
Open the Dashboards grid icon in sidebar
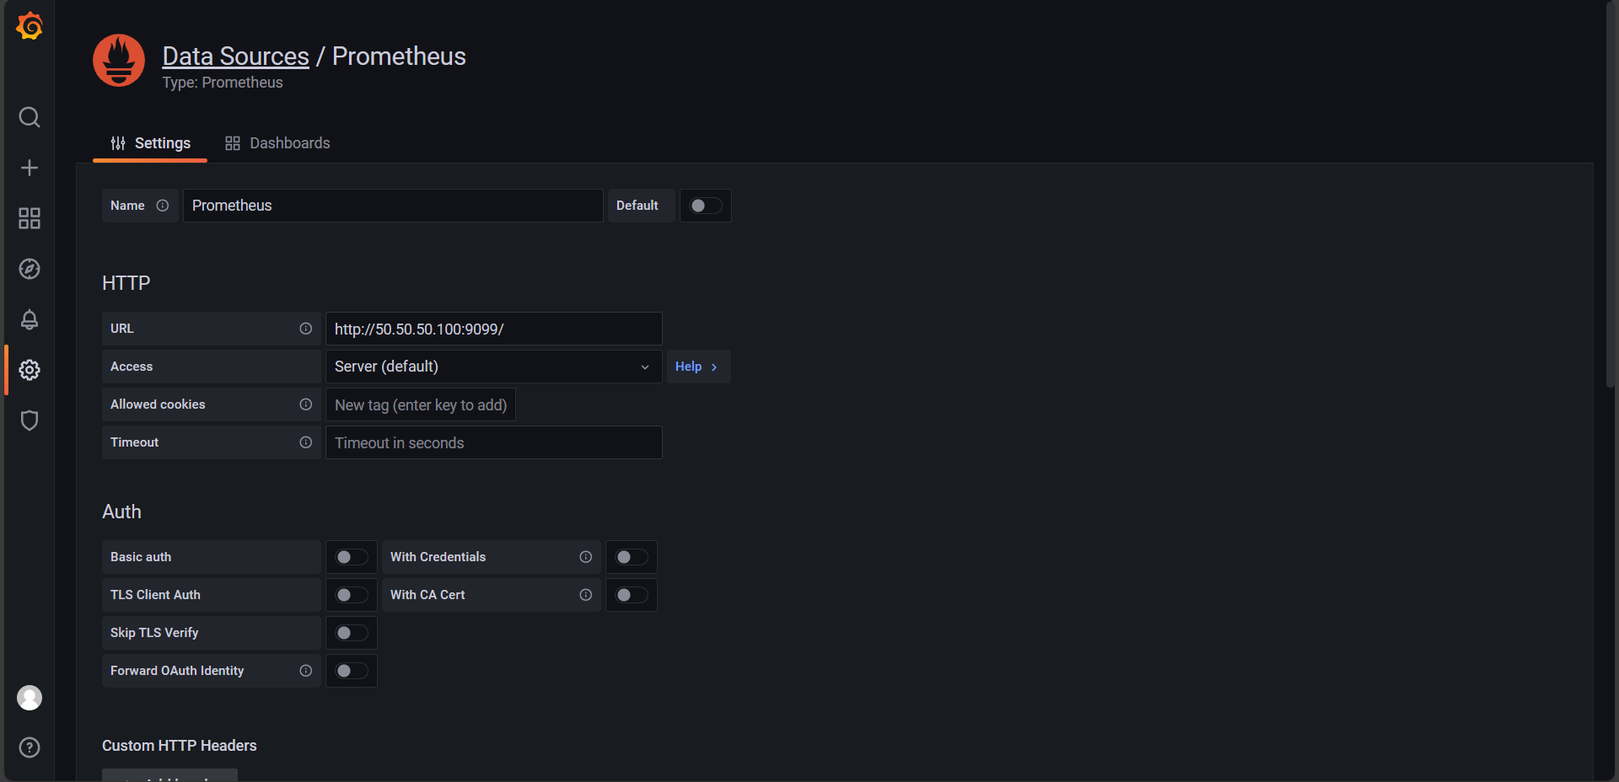(x=30, y=218)
